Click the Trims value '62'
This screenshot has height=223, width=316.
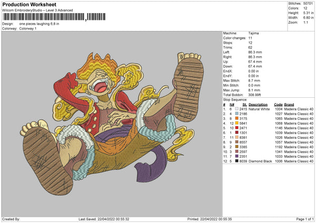(250, 47)
